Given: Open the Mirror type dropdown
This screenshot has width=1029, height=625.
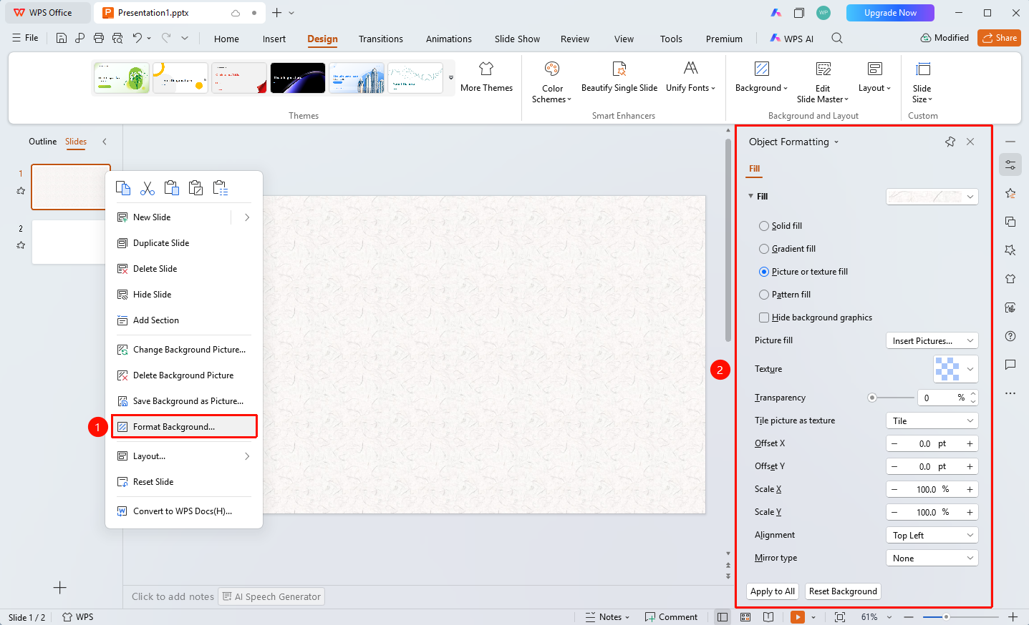Looking at the screenshot, I should tap(932, 558).
